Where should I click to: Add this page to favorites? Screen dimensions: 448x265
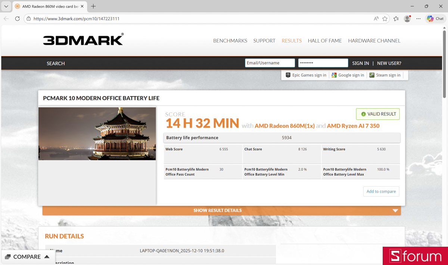[x=385, y=18]
